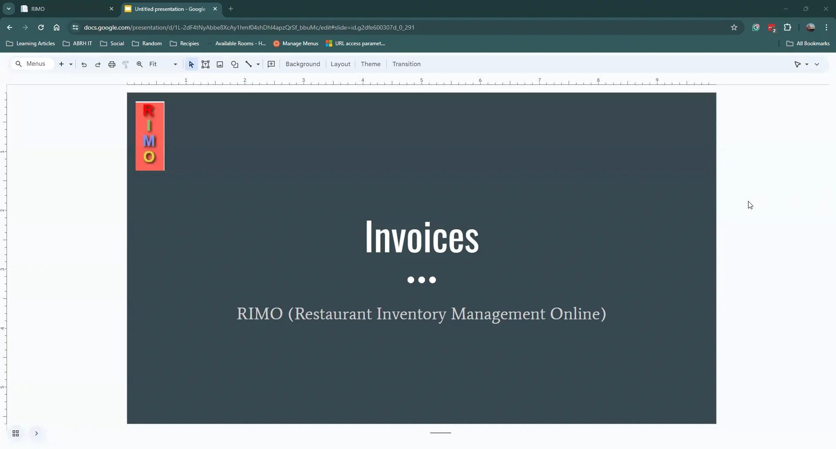Select the arrow selection tool
The height and width of the screenshot is (449, 836).
click(191, 64)
